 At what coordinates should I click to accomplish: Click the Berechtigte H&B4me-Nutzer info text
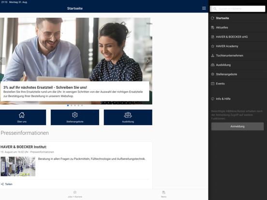237,115
